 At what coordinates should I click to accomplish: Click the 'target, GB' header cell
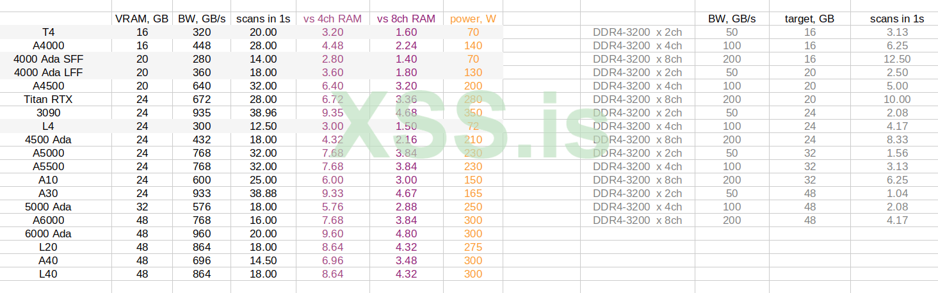pos(810,19)
